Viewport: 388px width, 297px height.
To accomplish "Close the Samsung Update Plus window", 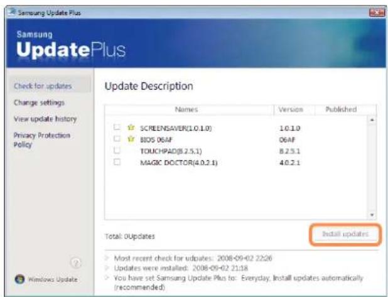I will tap(376, 12).
